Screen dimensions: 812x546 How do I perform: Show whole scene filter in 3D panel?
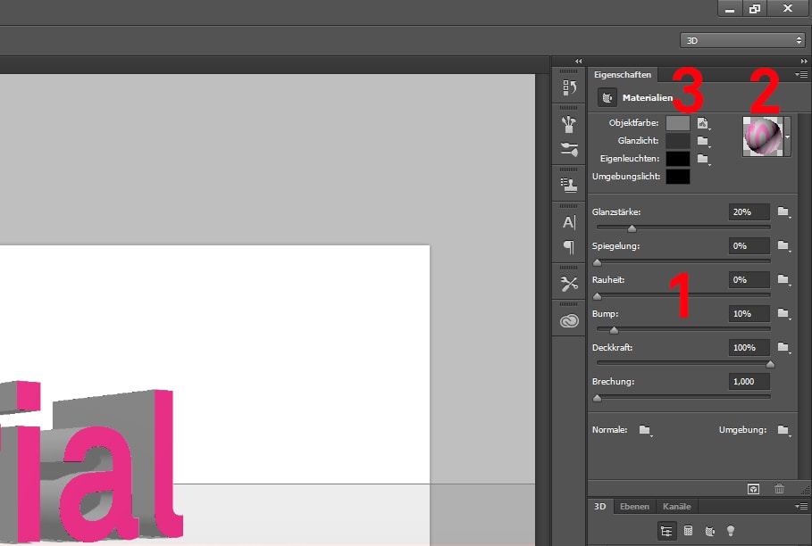[666, 531]
